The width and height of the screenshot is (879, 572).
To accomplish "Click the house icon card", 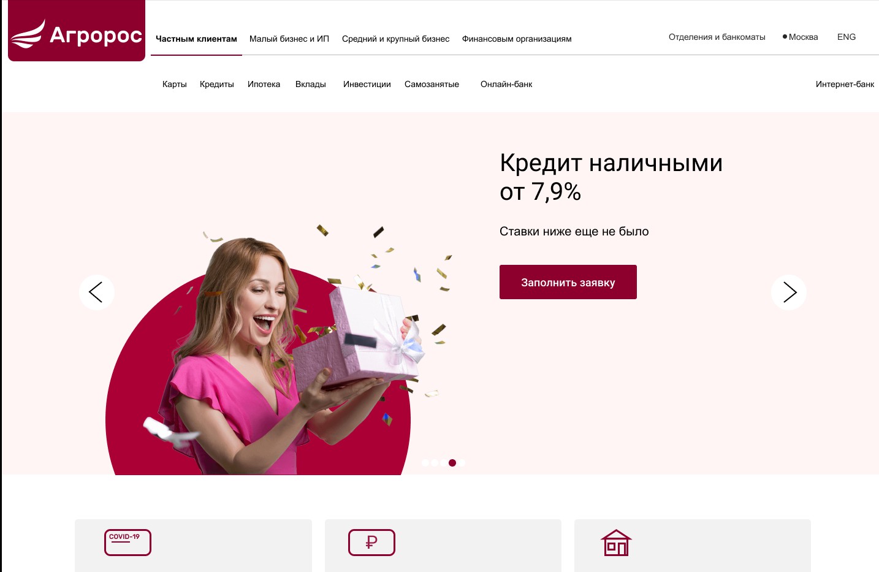I will 616,543.
